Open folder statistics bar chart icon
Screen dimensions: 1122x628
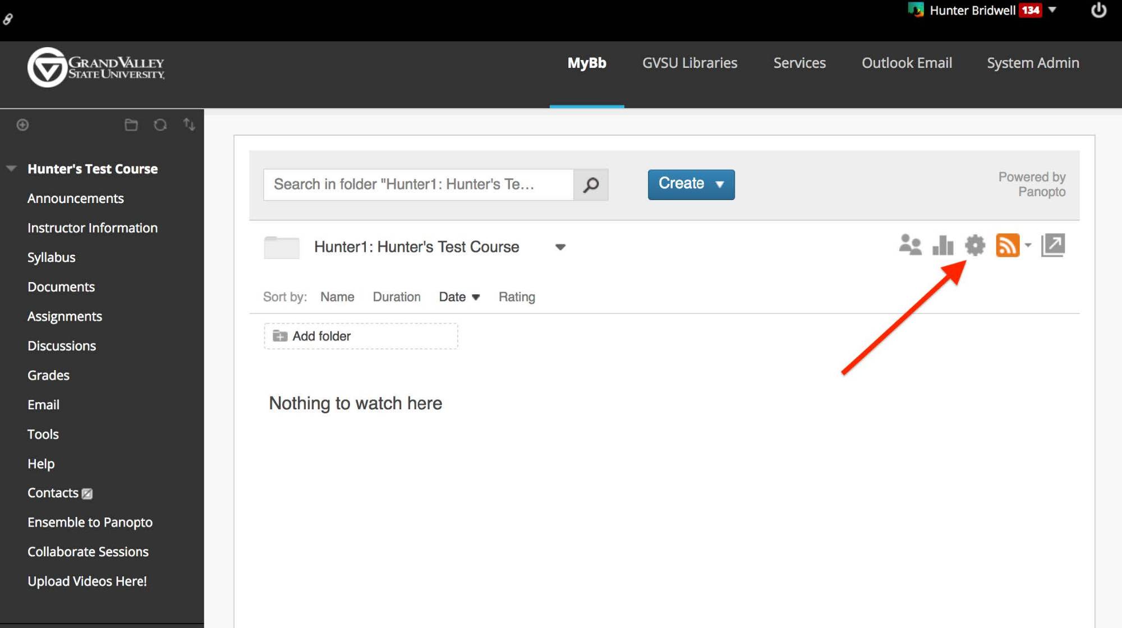tap(942, 245)
